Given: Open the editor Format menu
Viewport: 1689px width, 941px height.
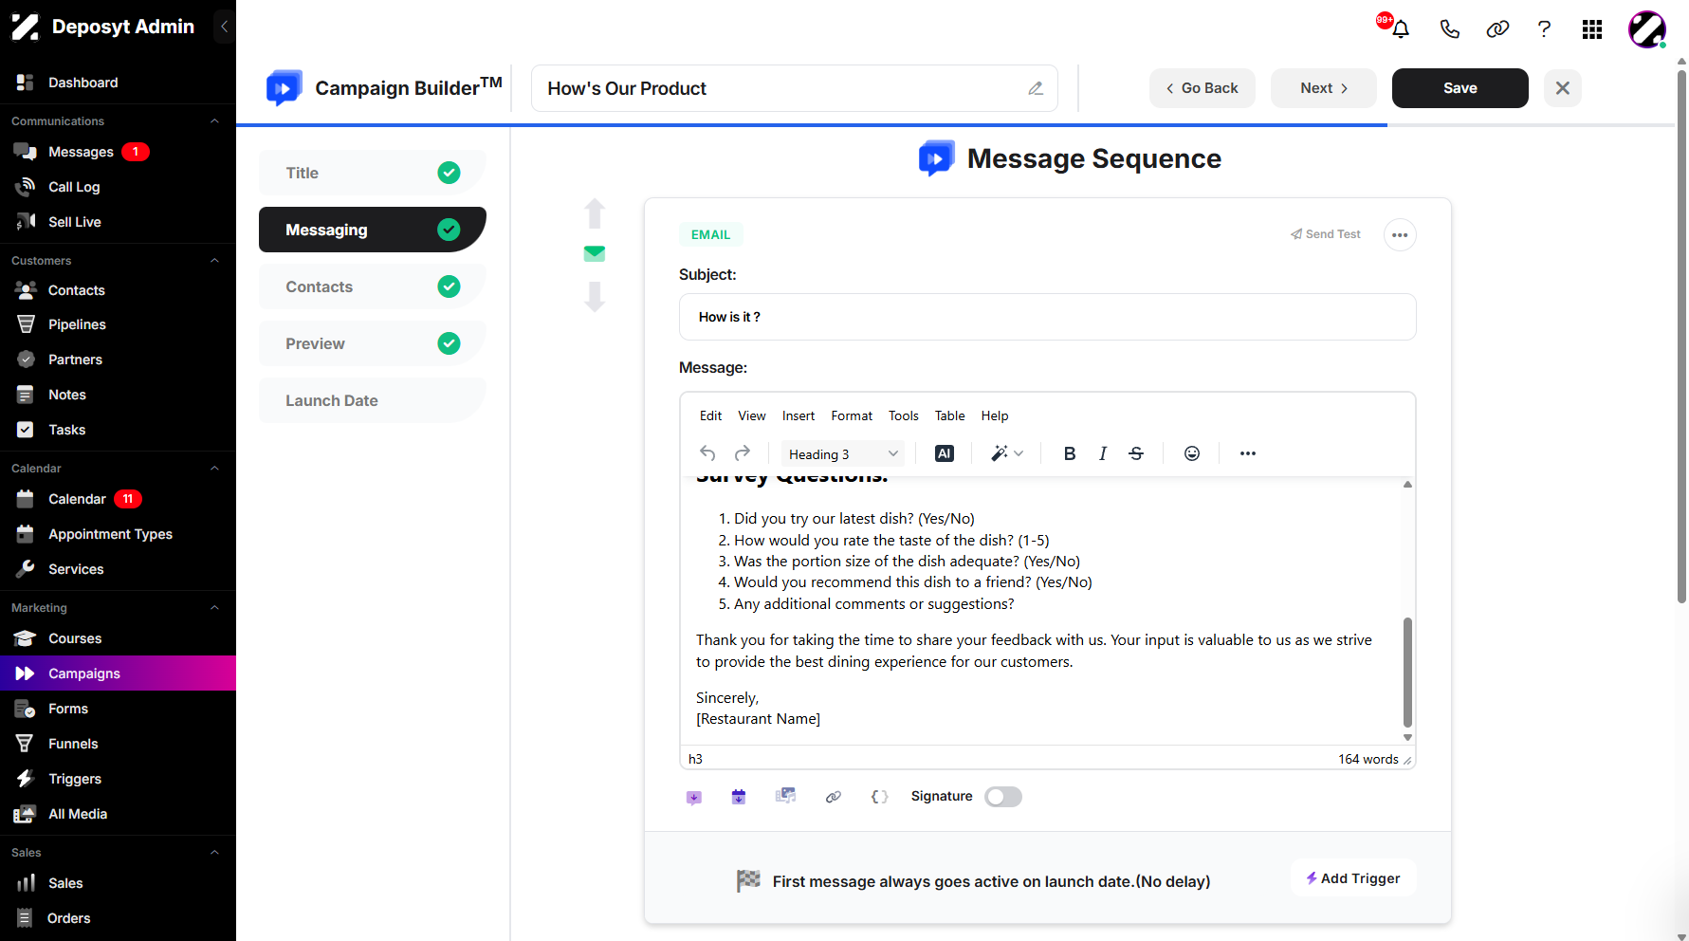Looking at the screenshot, I should [852, 415].
